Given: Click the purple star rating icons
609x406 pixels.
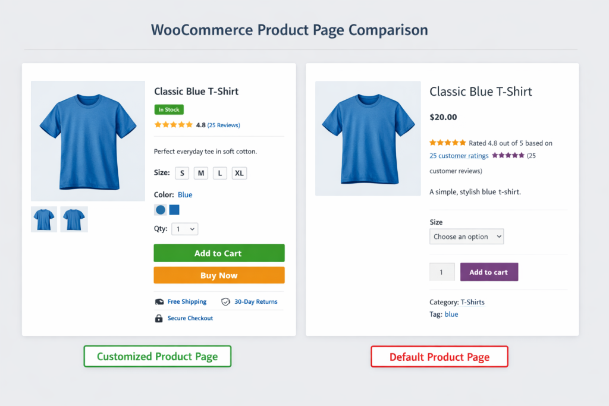Looking at the screenshot, I should click(508, 155).
